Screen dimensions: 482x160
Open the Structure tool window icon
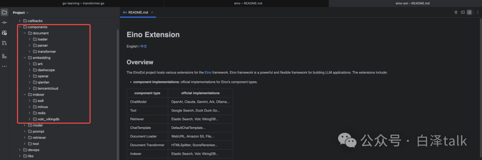point(4,56)
